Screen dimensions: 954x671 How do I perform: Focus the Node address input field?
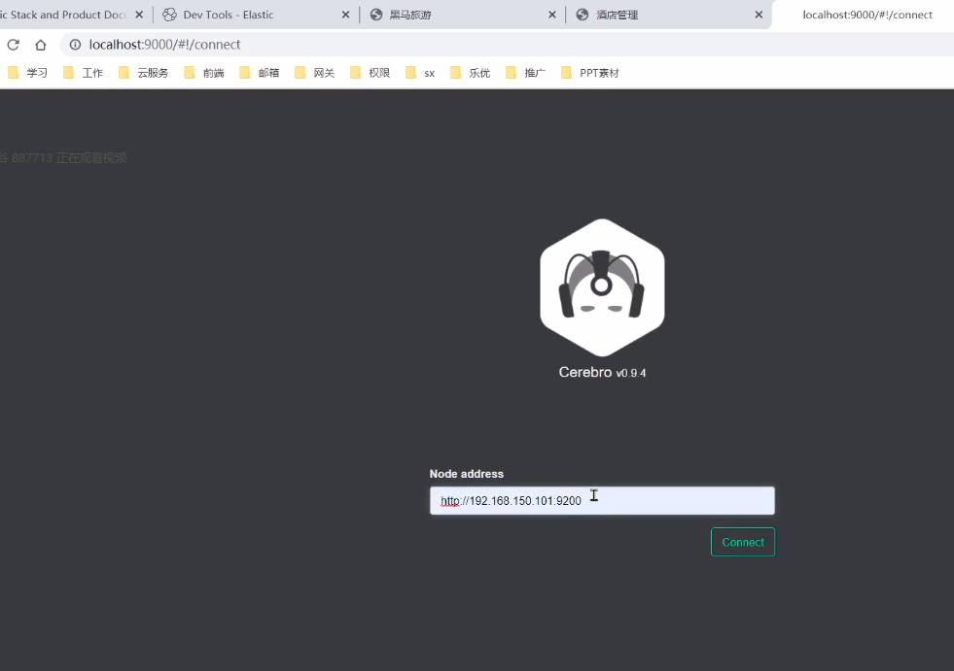pos(602,501)
